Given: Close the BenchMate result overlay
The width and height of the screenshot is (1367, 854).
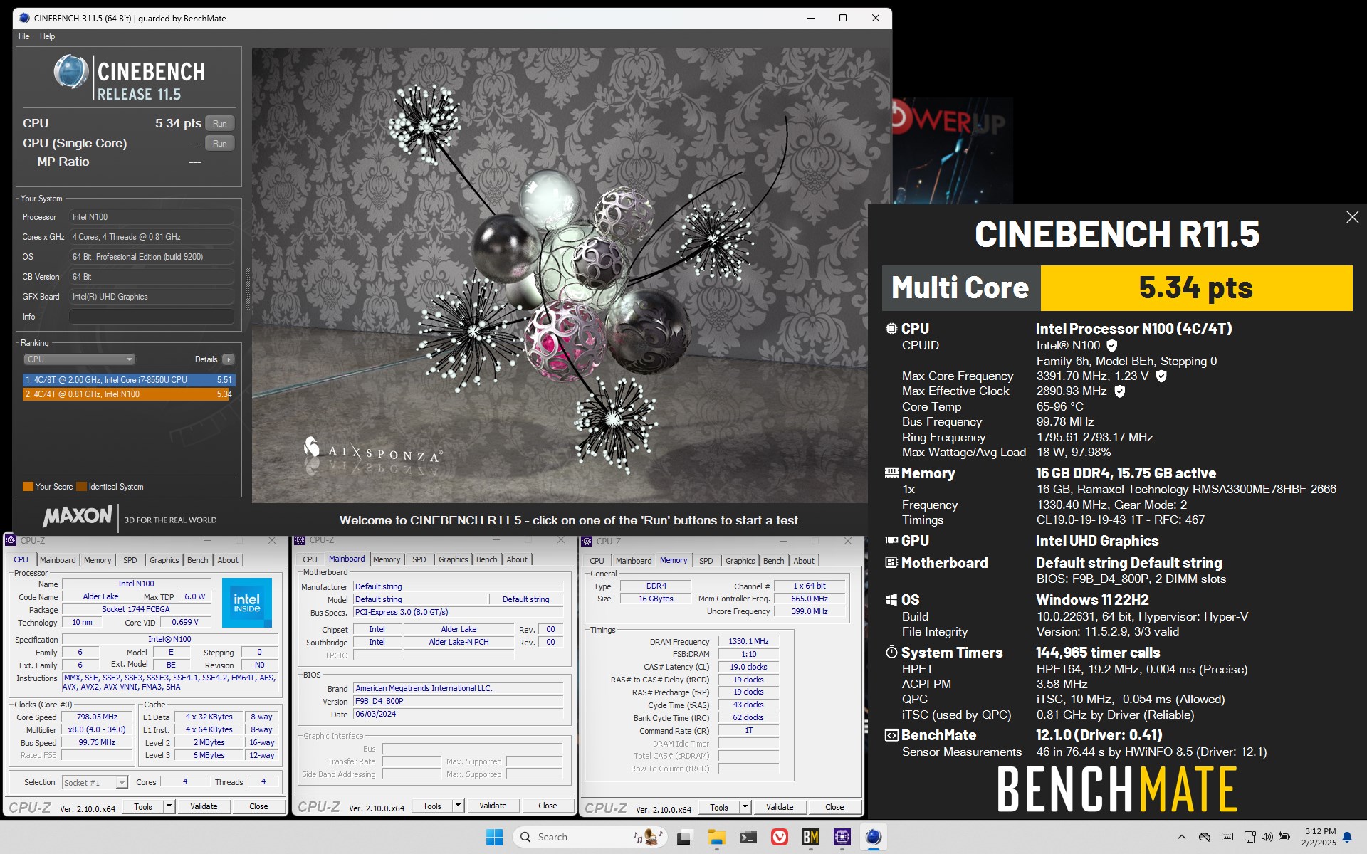Looking at the screenshot, I should click(1352, 217).
